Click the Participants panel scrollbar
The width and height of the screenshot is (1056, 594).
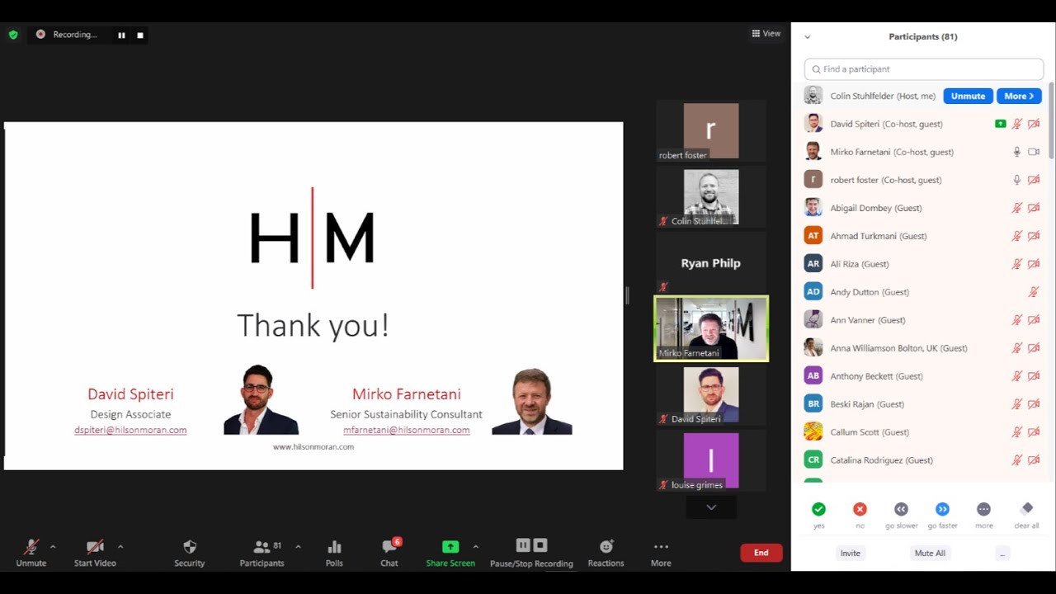[x=1051, y=120]
